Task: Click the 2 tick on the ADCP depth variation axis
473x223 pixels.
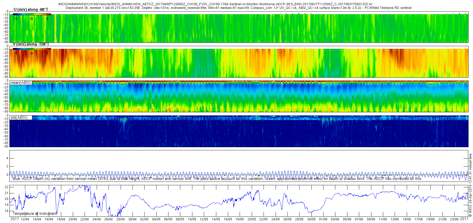Action: tap(7, 166)
